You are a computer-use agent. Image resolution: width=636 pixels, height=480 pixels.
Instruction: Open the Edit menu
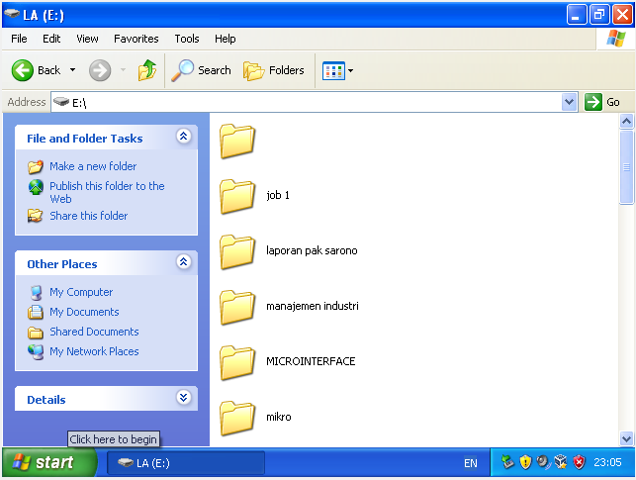coord(51,39)
